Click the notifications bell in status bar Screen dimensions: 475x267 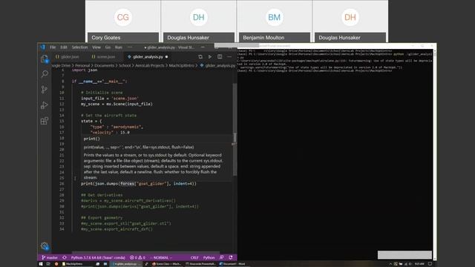point(231,257)
